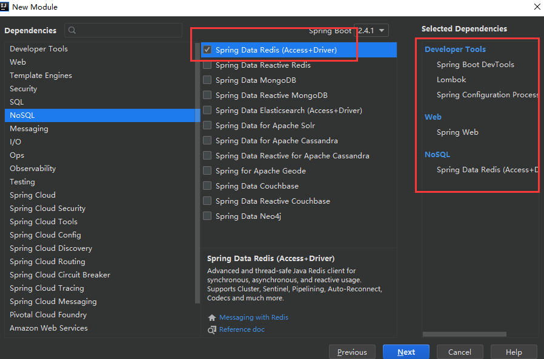Go back with the Previous button

352,352
